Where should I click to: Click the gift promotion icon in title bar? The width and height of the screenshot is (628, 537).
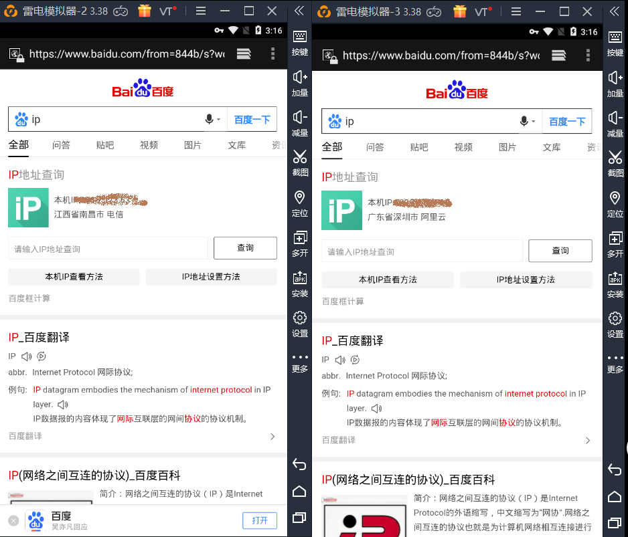pyautogui.click(x=145, y=10)
